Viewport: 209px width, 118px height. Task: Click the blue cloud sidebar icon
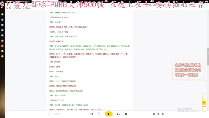(x=2, y=35)
